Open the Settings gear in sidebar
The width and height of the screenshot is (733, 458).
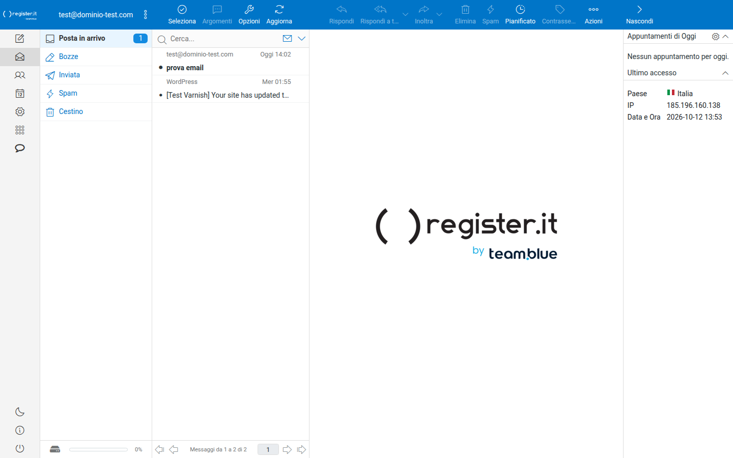(x=20, y=112)
